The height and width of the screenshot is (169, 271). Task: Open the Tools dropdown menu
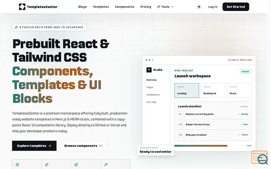click(165, 7)
